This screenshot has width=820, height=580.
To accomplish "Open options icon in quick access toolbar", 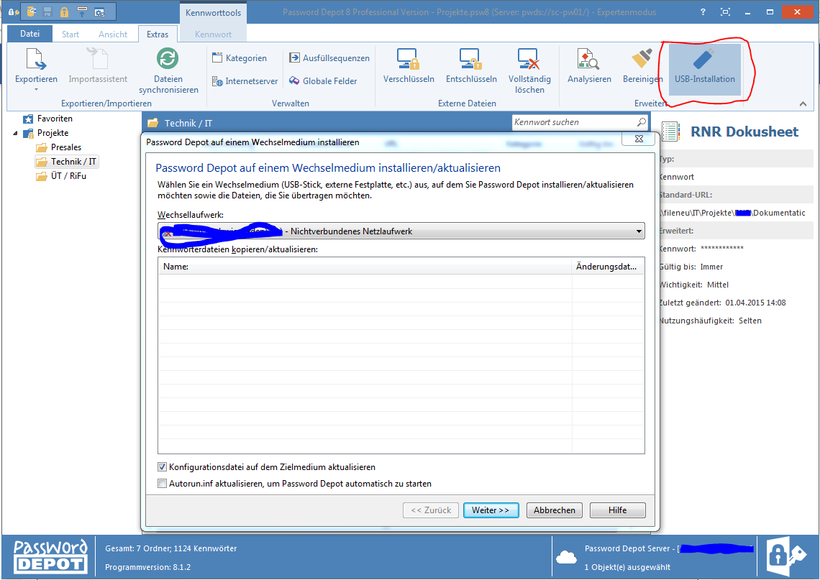I will pyautogui.click(x=99, y=11).
